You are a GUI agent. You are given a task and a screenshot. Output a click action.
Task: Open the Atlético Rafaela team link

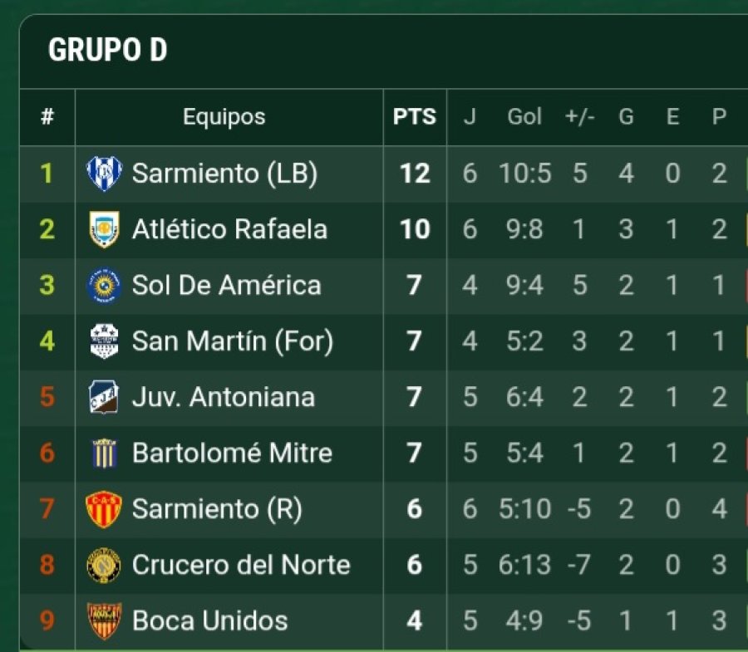229,229
